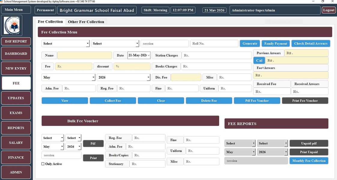Screen dimensions: 337x180
Task: Open Fee Reports first Select dropdown
Action: [x=240, y=143]
